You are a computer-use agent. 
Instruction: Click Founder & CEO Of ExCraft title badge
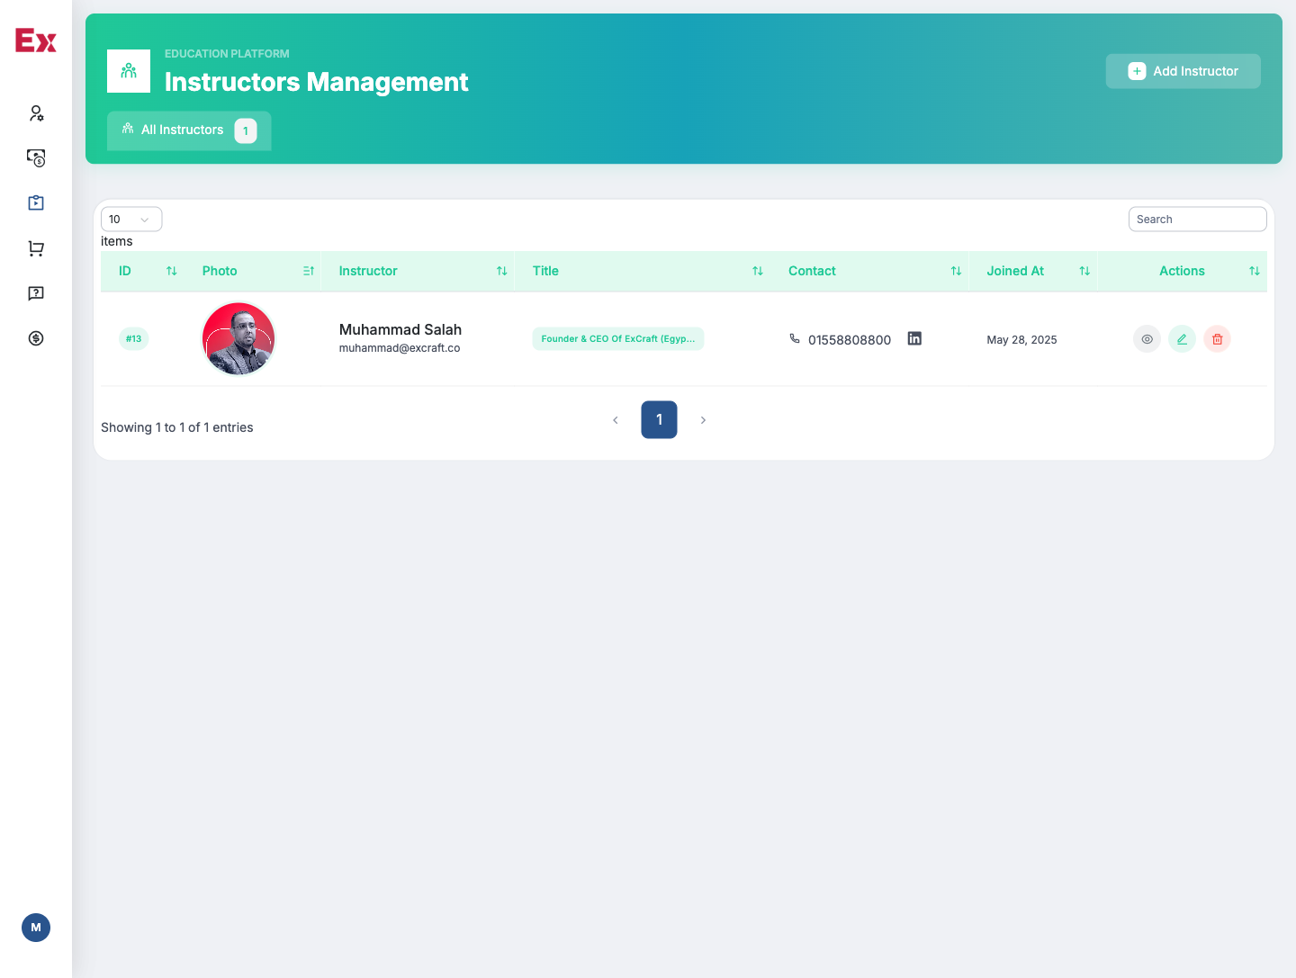[618, 339]
